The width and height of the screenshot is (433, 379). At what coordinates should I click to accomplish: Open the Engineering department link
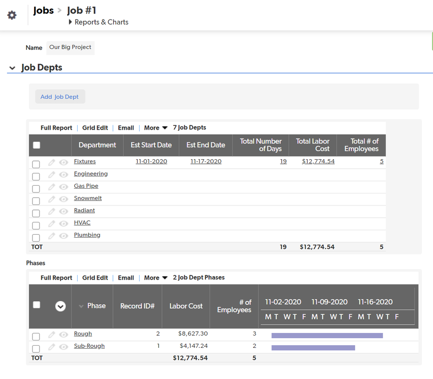[91, 174]
